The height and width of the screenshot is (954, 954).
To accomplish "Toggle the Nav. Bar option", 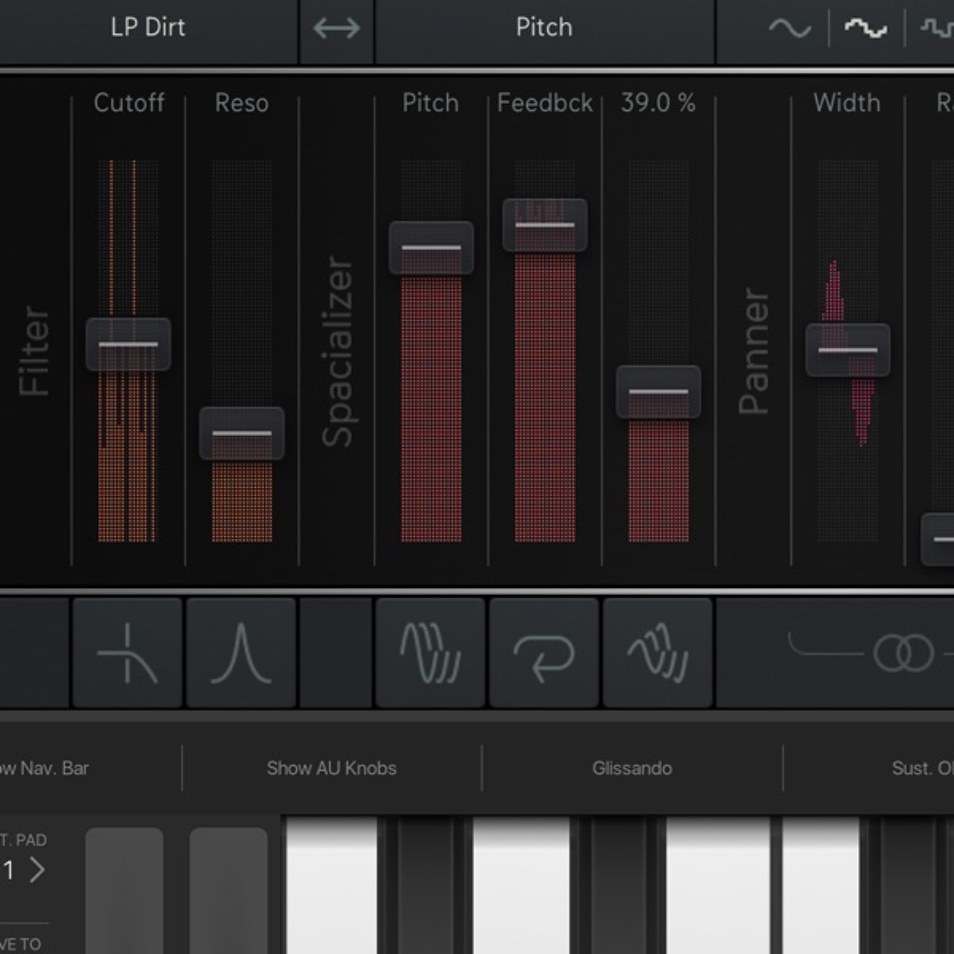I will (x=45, y=768).
